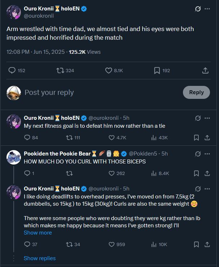Share the main post via share icon
Viewport: 219px width, 267px height.
point(205,70)
